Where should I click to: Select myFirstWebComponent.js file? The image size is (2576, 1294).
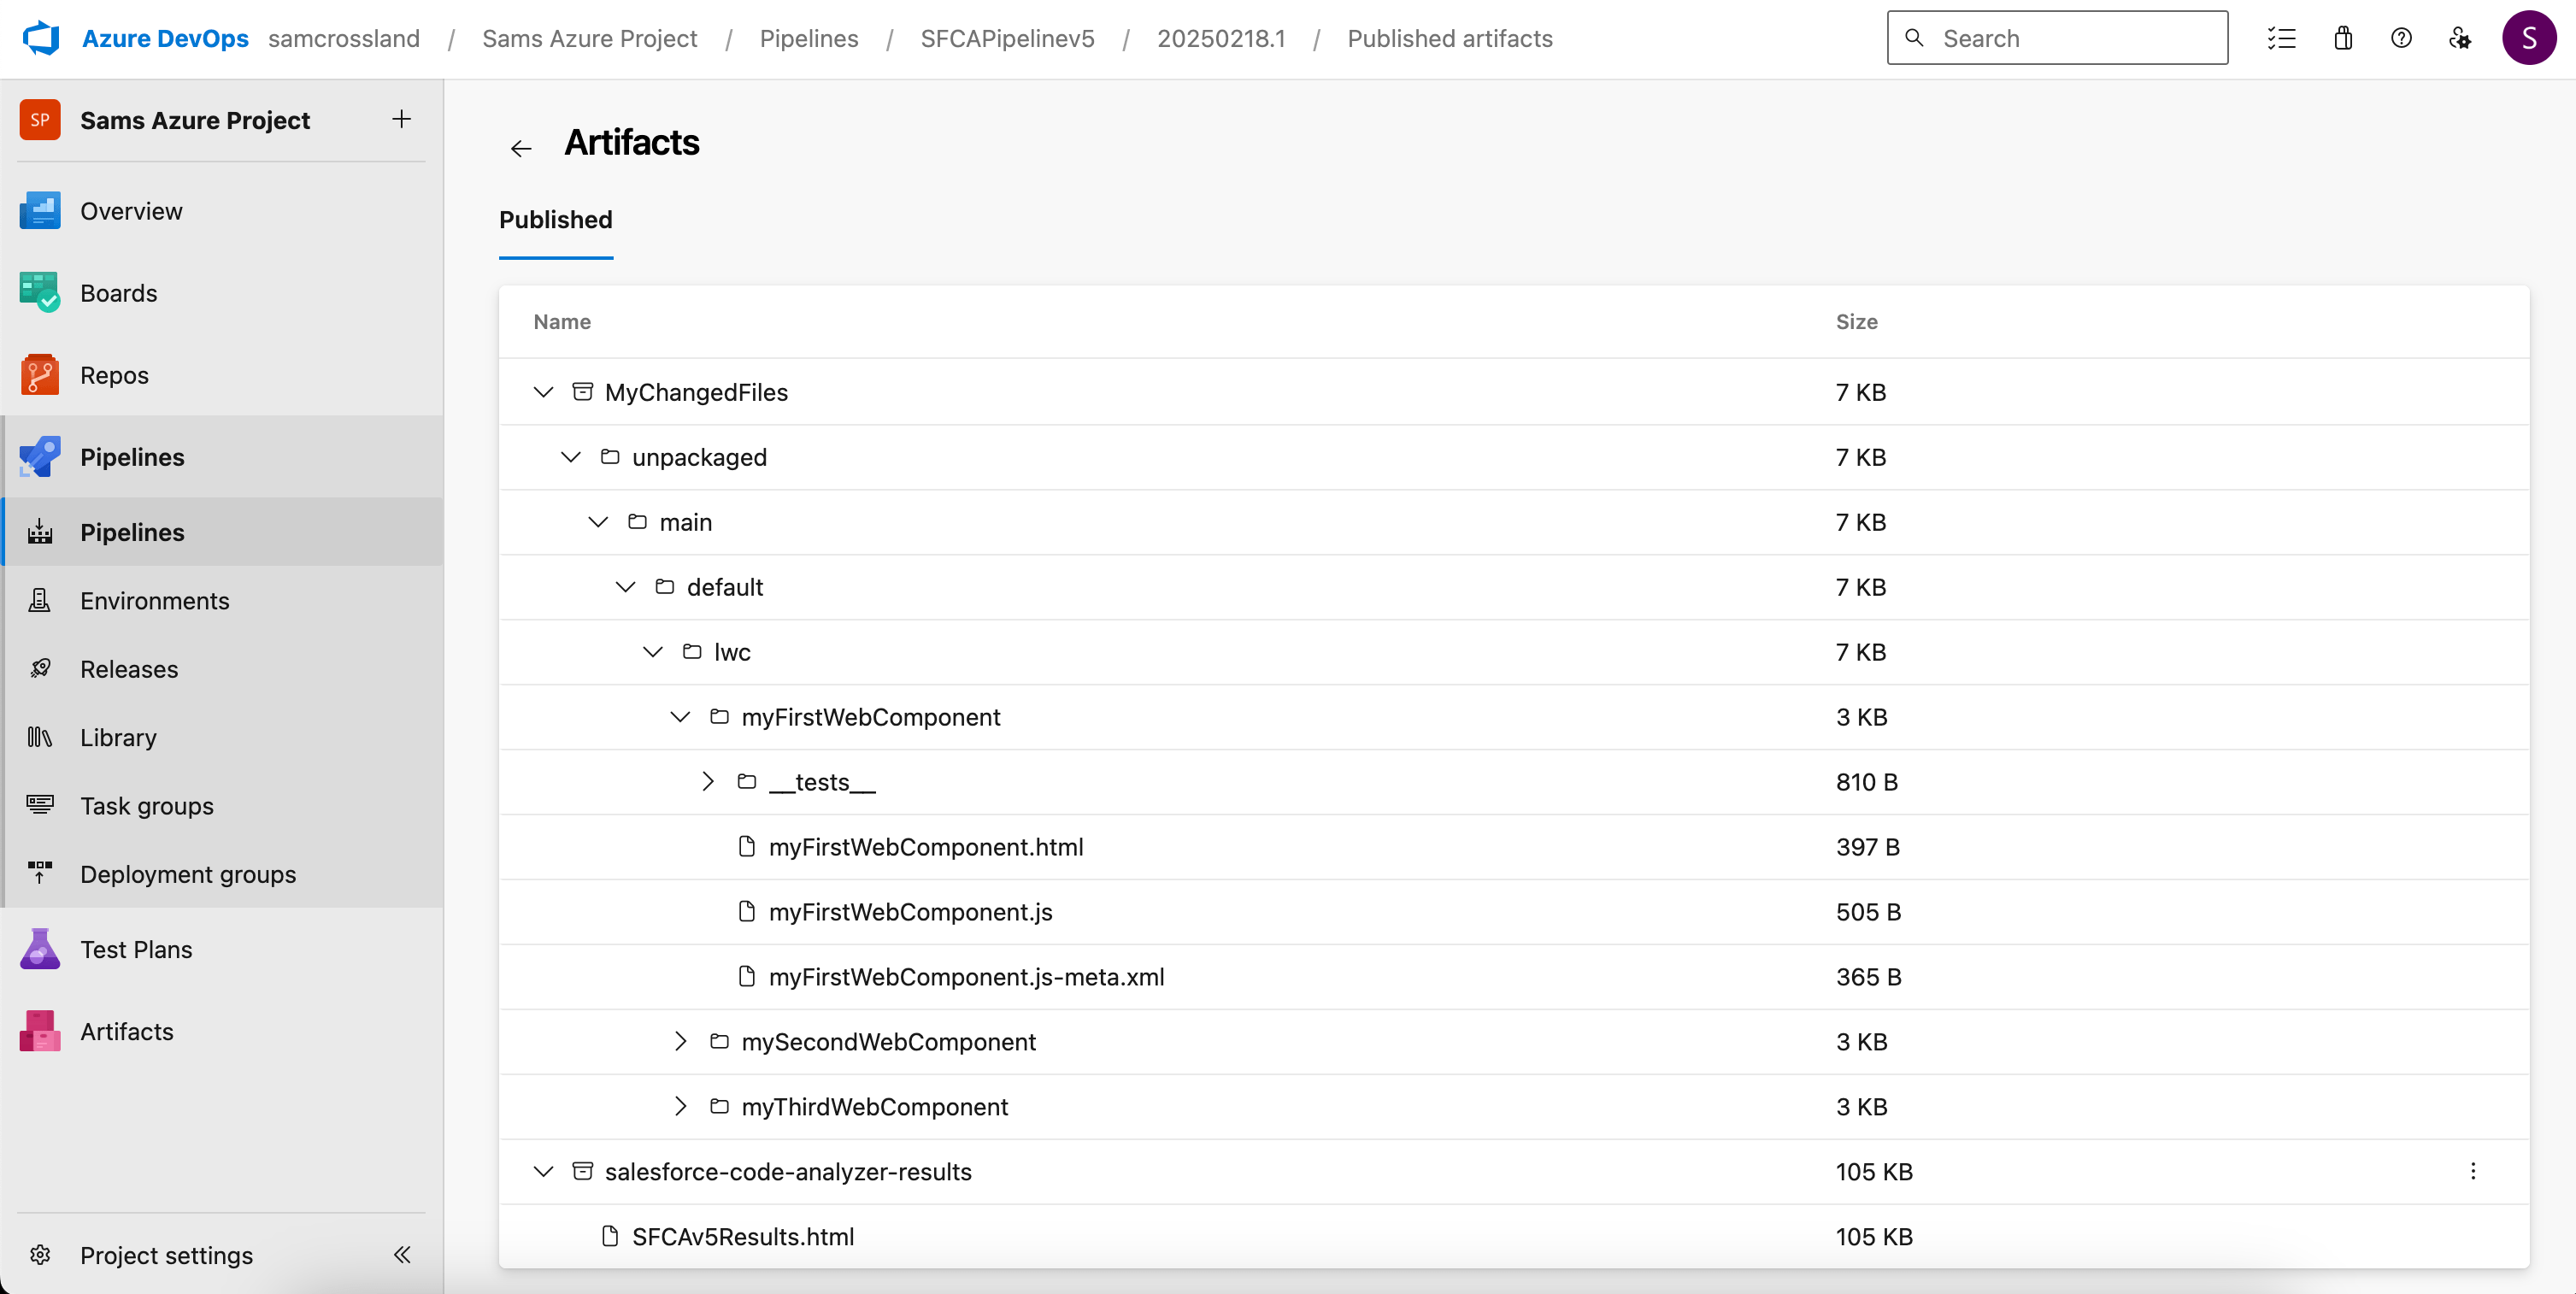pyautogui.click(x=910, y=912)
